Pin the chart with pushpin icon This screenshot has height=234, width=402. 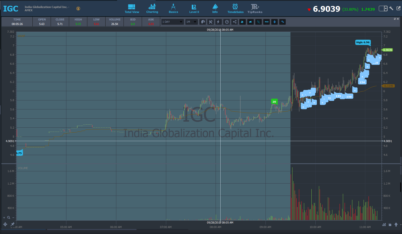12,224
